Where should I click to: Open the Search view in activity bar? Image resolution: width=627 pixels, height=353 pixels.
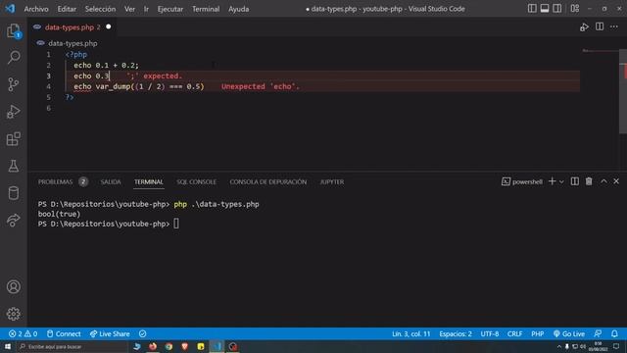pyautogui.click(x=14, y=57)
